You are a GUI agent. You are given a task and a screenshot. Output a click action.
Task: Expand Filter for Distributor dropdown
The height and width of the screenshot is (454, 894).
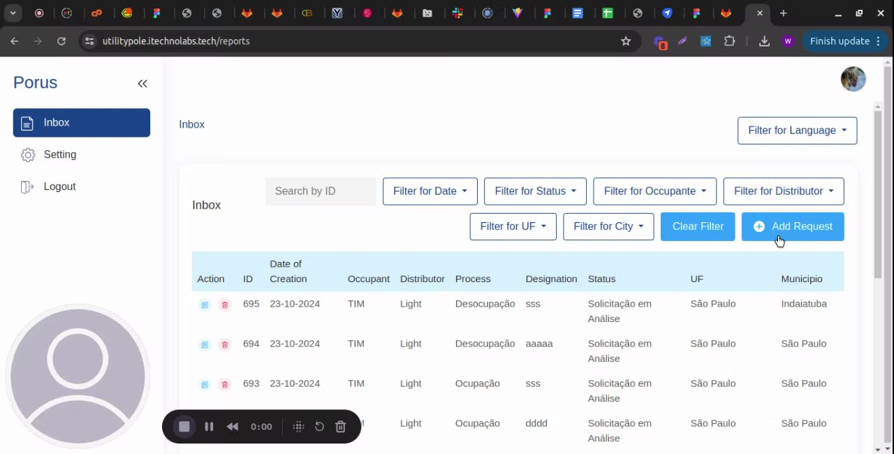click(x=784, y=191)
